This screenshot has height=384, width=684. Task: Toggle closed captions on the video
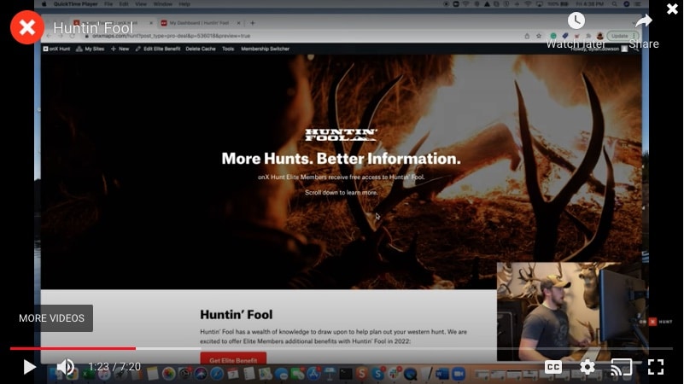pyautogui.click(x=553, y=367)
